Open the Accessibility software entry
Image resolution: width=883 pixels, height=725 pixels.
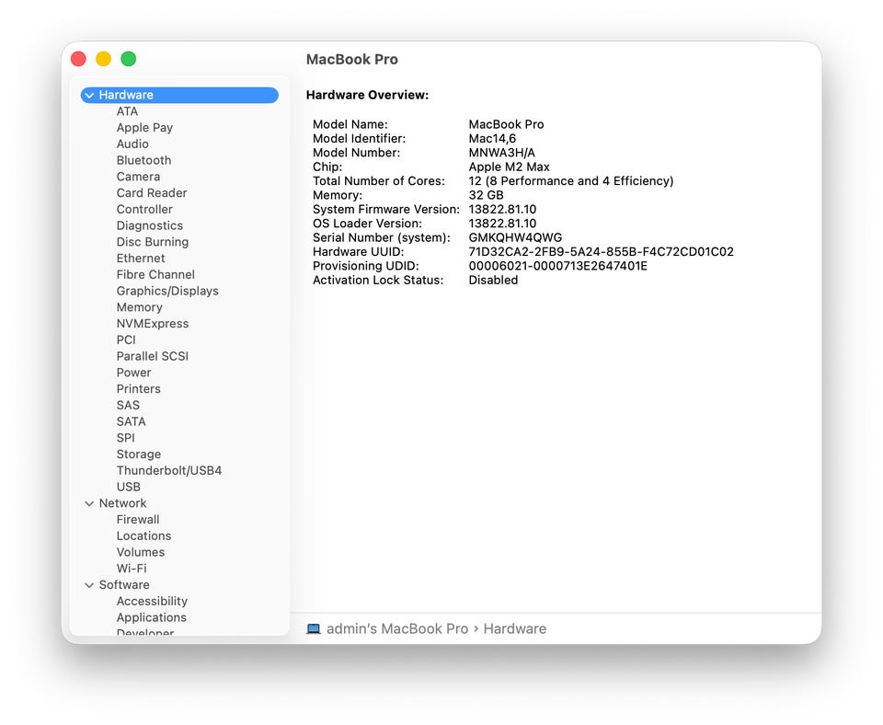tap(152, 602)
